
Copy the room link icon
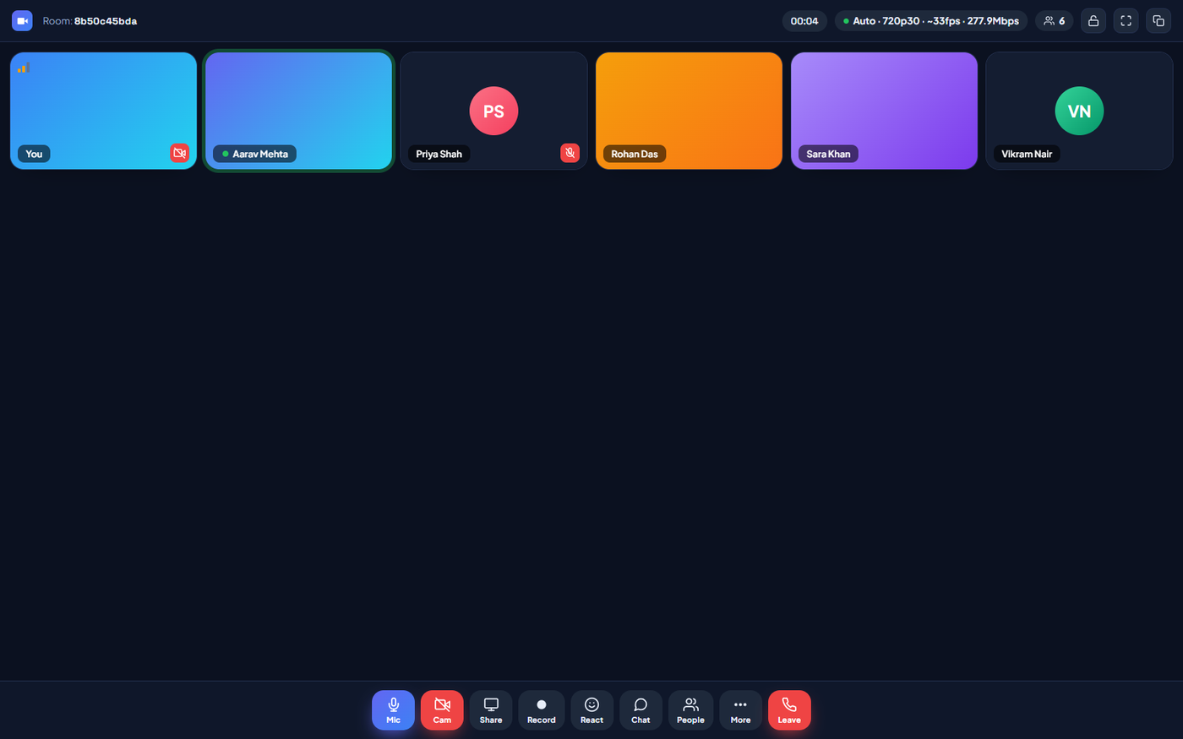click(x=1158, y=21)
